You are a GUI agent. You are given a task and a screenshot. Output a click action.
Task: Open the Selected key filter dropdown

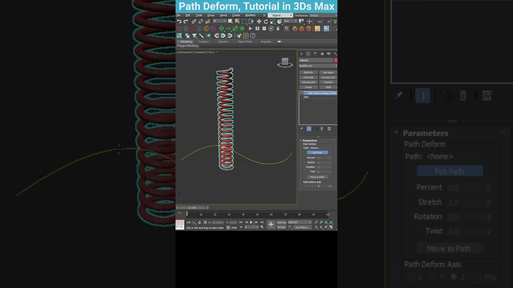click(x=300, y=222)
